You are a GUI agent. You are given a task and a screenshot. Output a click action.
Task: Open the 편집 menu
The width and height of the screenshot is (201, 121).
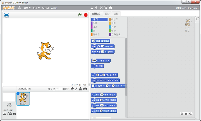36,8
